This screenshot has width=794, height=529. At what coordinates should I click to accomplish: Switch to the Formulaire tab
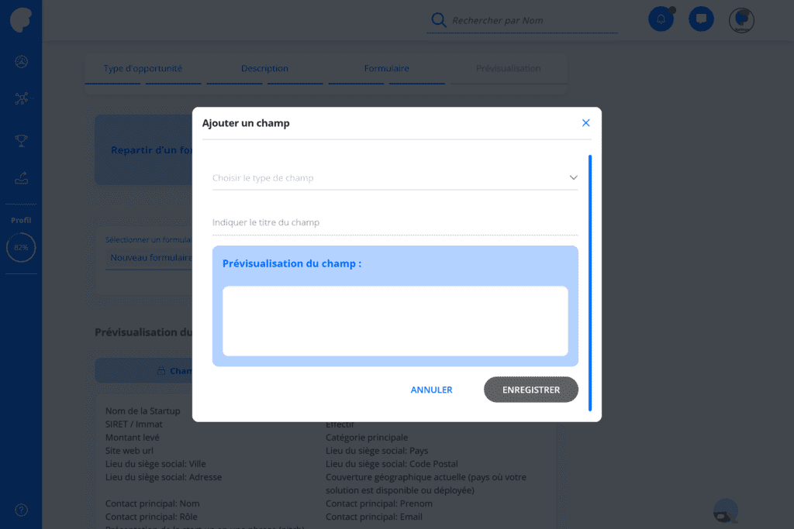click(386, 68)
